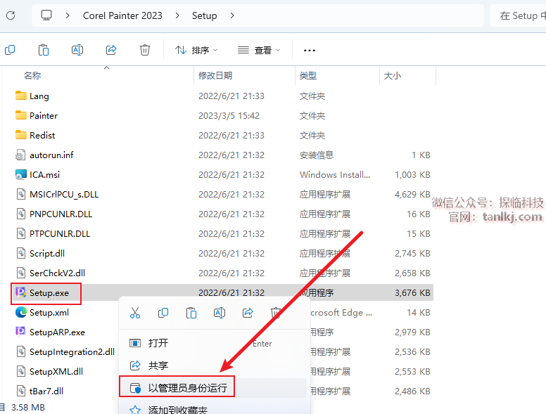Select 共享 in the context menu
This screenshot has width=546, height=414.
coord(158,366)
